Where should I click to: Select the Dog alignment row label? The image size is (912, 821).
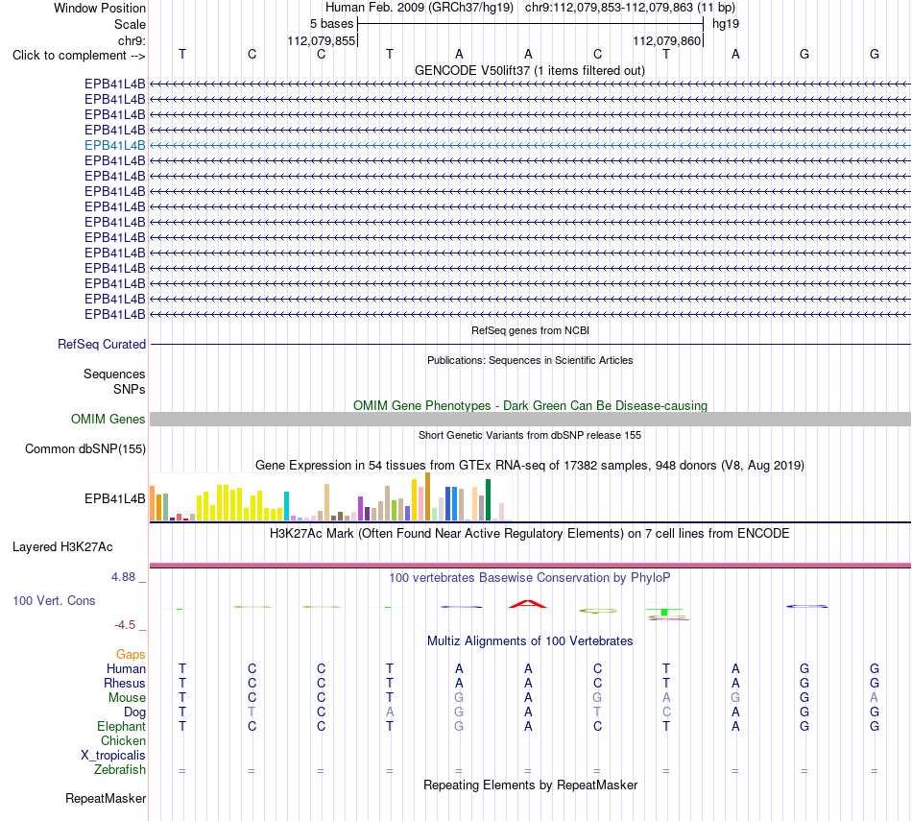[134, 712]
